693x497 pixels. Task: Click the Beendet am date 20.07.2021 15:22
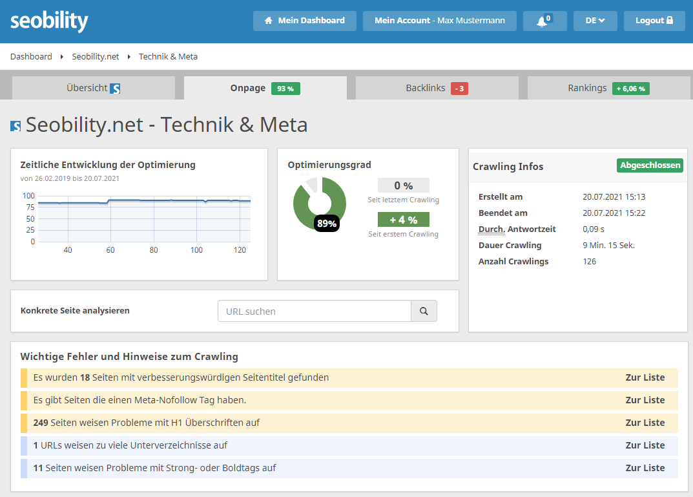(614, 213)
